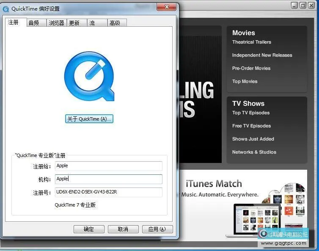This screenshot has width=319, height=251.
Task: Open the 高级 tab
Action: [115, 23]
